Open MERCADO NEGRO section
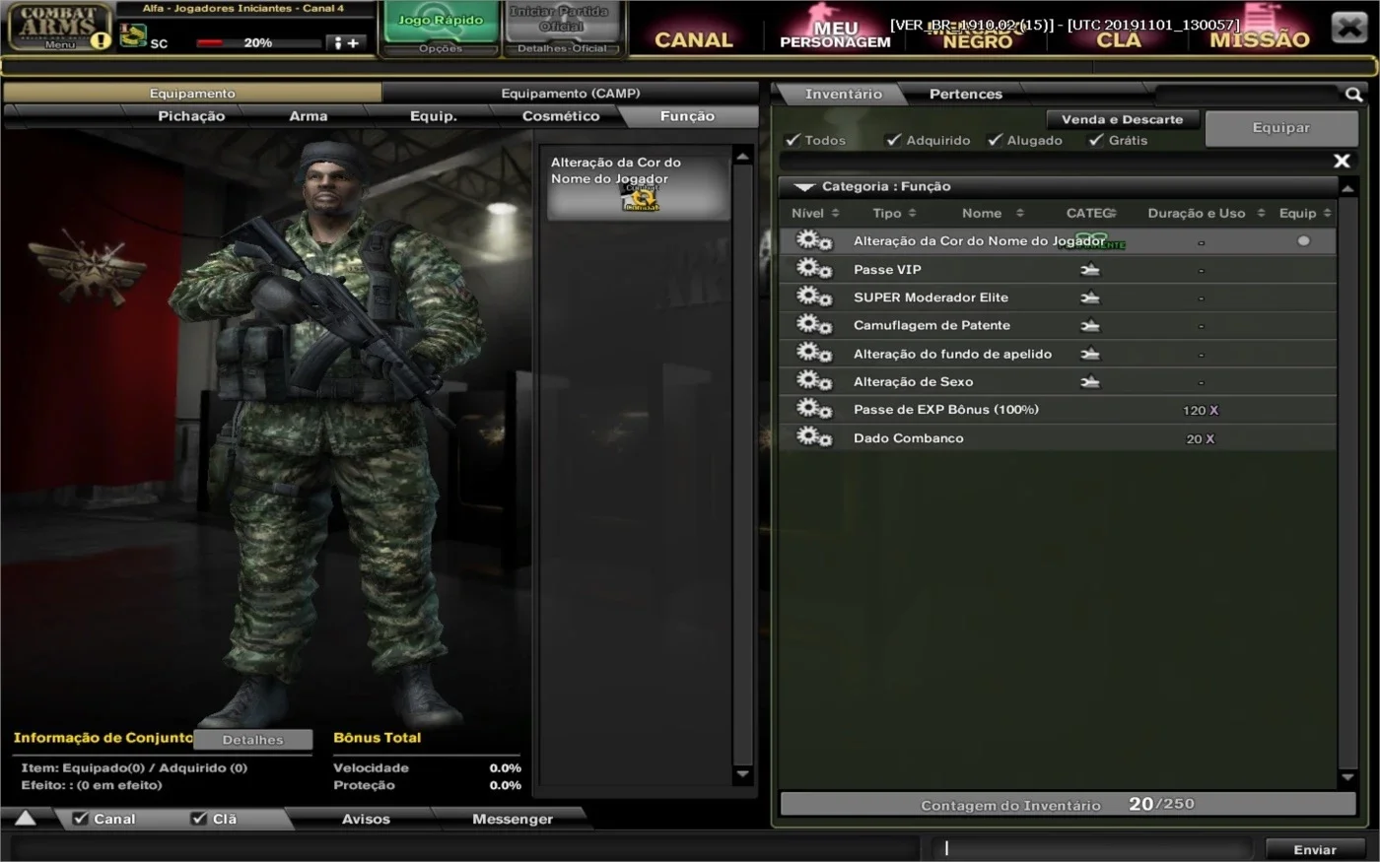Image resolution: width=1380 pixels, height=862 pixels. [977, 35]
